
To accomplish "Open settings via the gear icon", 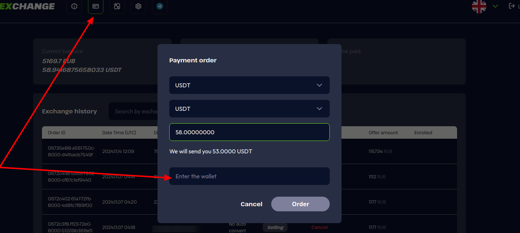I will click(x=138, y=6).
